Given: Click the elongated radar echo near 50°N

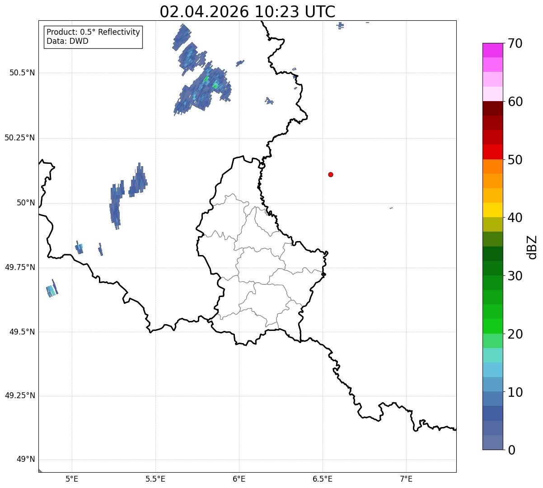Looking at the screenshot, I should pyautogui.click(x=117, y=204).
